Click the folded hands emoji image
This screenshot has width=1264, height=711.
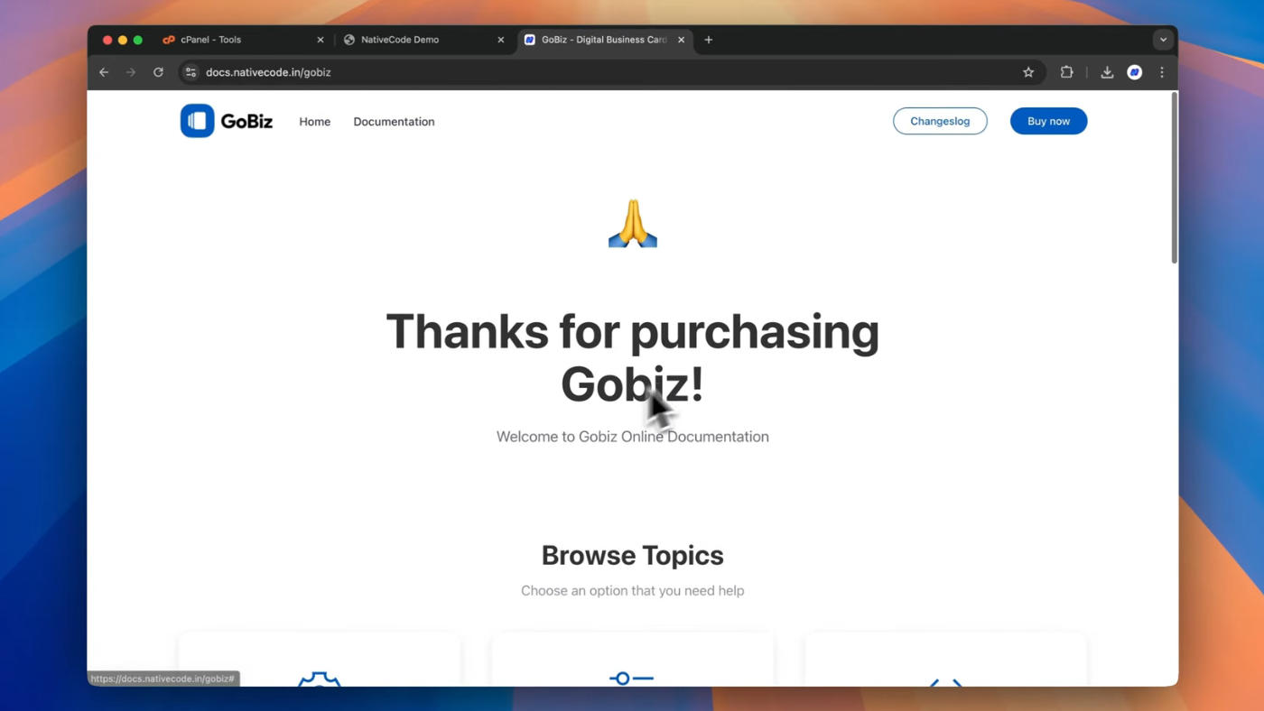click(x=632, y=224)
